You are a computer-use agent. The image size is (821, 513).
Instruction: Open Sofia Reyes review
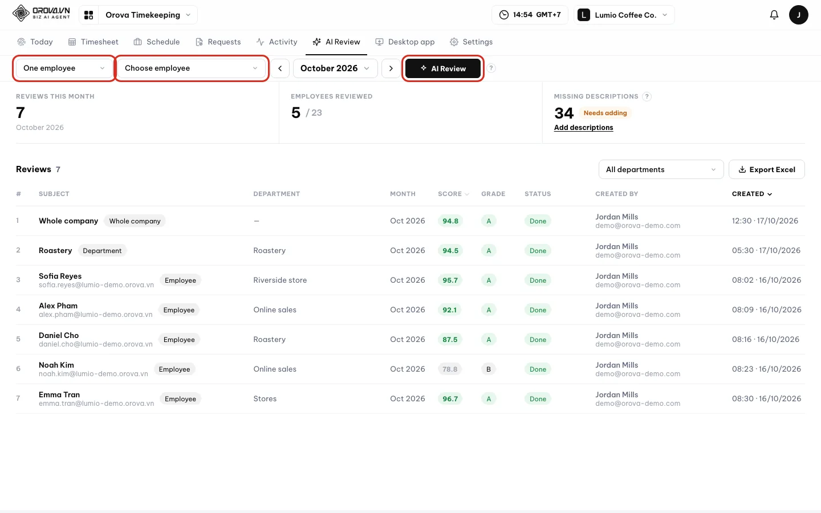tap(410, 280)
